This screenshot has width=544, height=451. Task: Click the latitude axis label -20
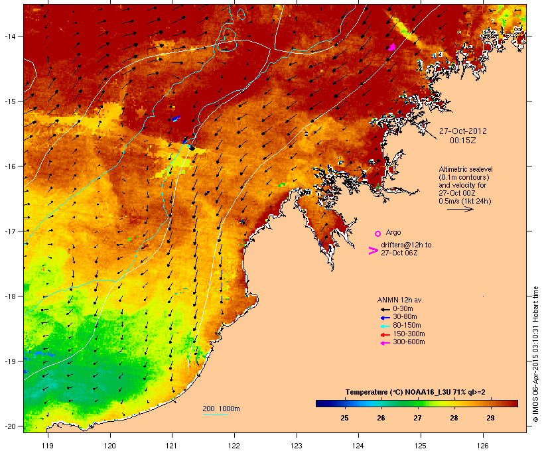pos(9,426)
